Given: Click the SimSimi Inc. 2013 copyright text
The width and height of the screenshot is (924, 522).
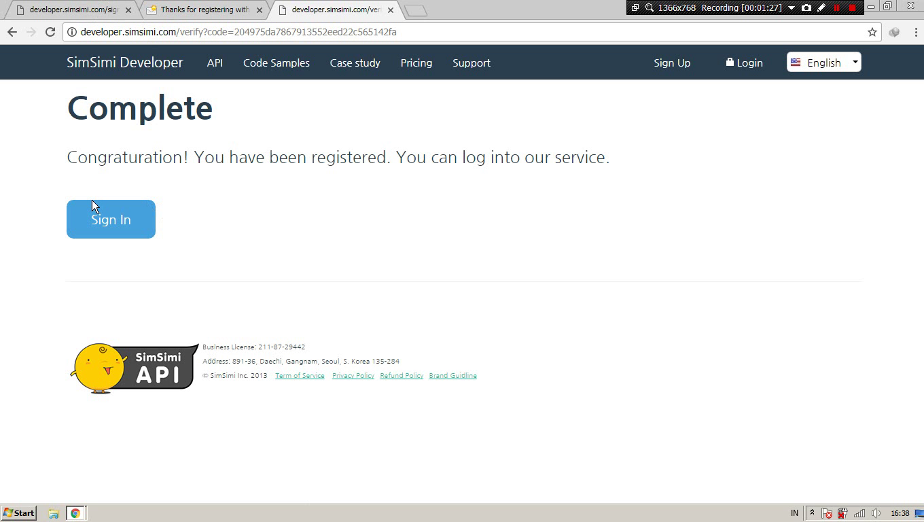Looking at the screenshot, I should point(235,376).
